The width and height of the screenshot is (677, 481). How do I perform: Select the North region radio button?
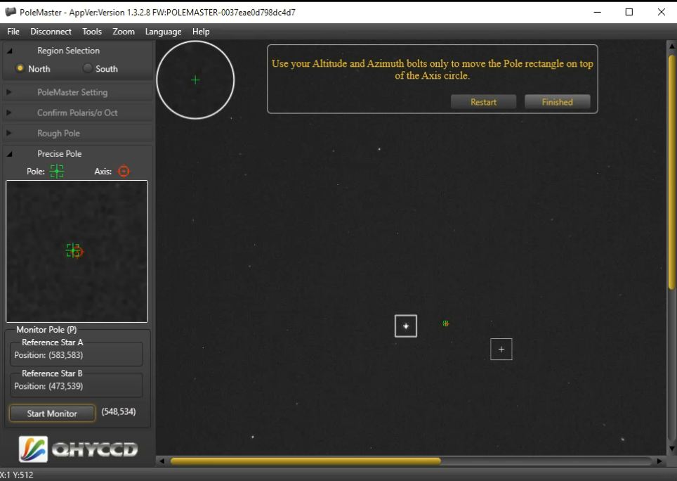click(20, 68)
